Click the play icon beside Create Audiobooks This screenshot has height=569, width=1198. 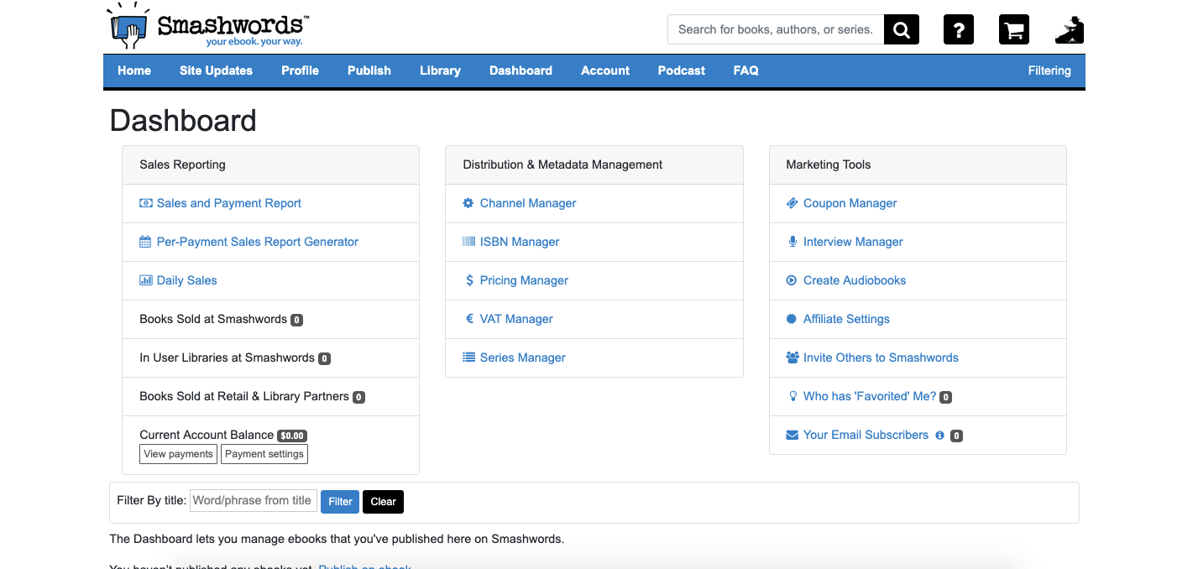792,280
